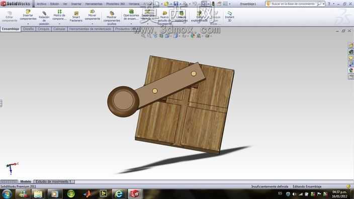Open the Archivo menu
Image resolution: width=354 pixels, height=199 pixels.
pyautogui.click(x=41, y=4)
